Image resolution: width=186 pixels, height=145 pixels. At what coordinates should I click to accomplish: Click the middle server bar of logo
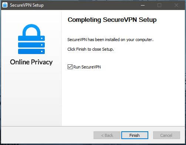point(31,45)
